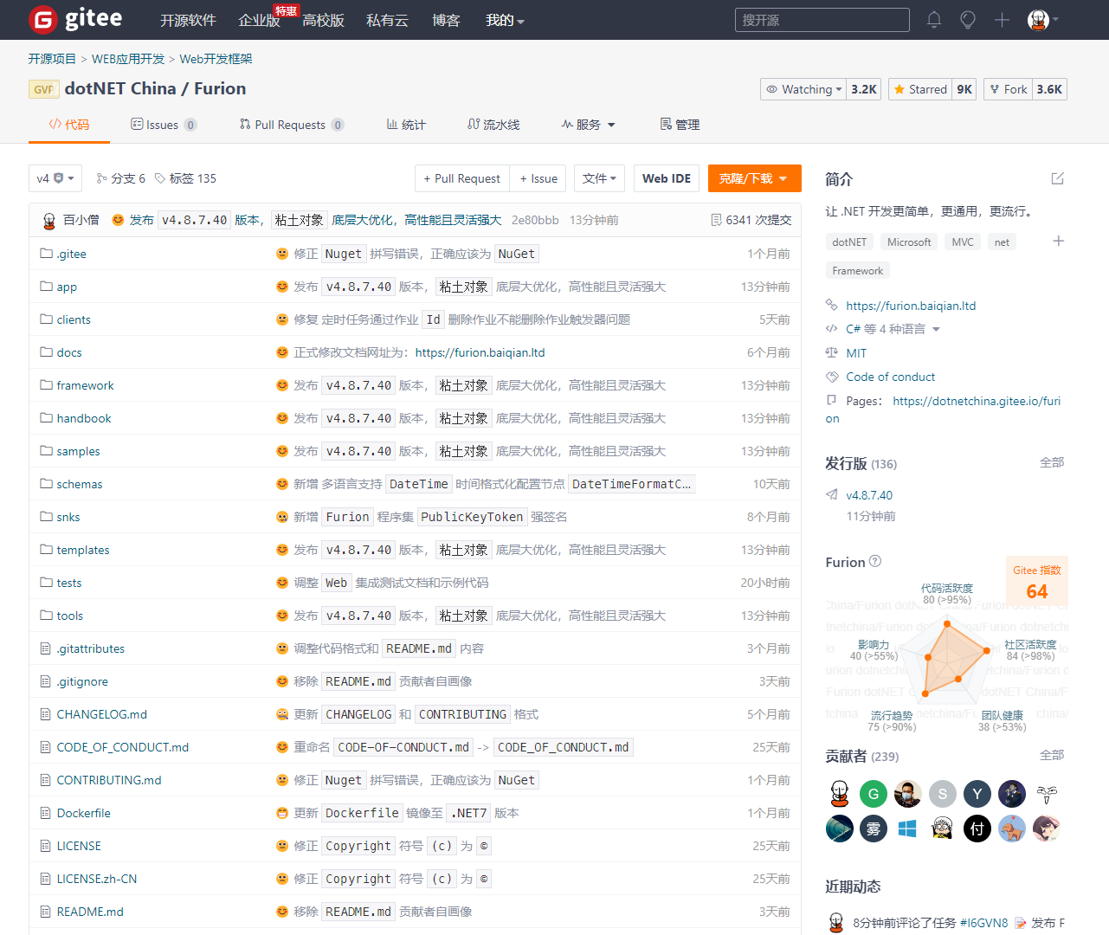Open README.md file
The width and height of the screenshot is (1109, 935).
click(x=90, y=912)
